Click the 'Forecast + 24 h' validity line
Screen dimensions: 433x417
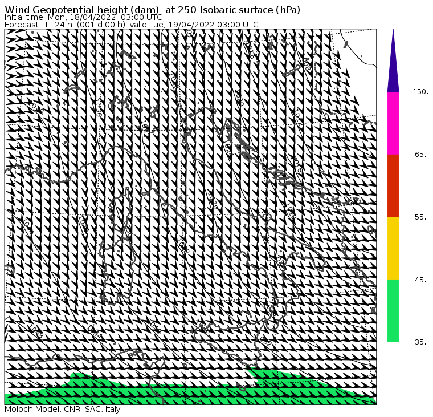pyautogui.click(x=132, y=25)
